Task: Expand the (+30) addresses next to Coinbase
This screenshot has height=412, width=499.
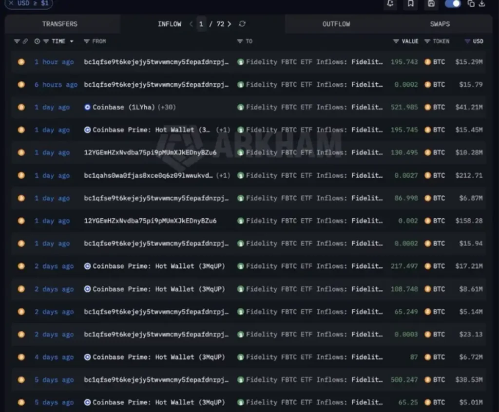Action: [x=167, y=107]
